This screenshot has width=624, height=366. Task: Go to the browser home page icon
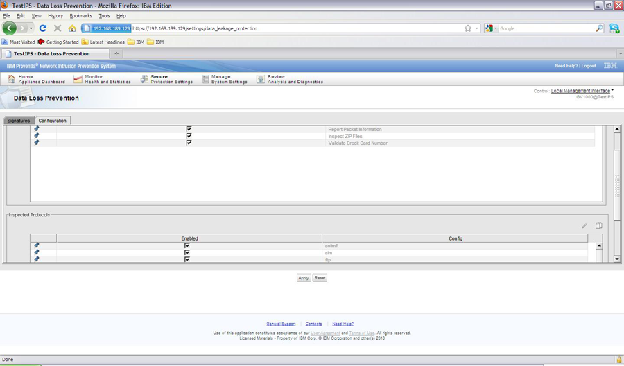[x=72, y=28]
